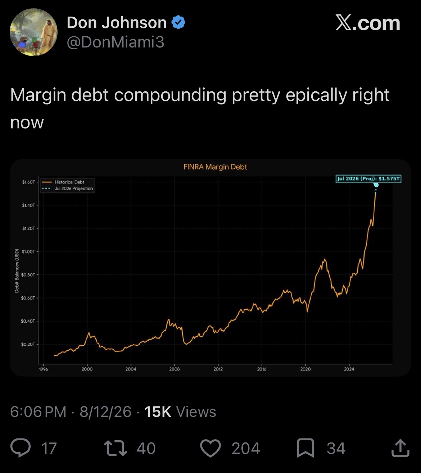Open the FINRA Margin Debt chart image
Screen dimensions: 421x473
210,268
